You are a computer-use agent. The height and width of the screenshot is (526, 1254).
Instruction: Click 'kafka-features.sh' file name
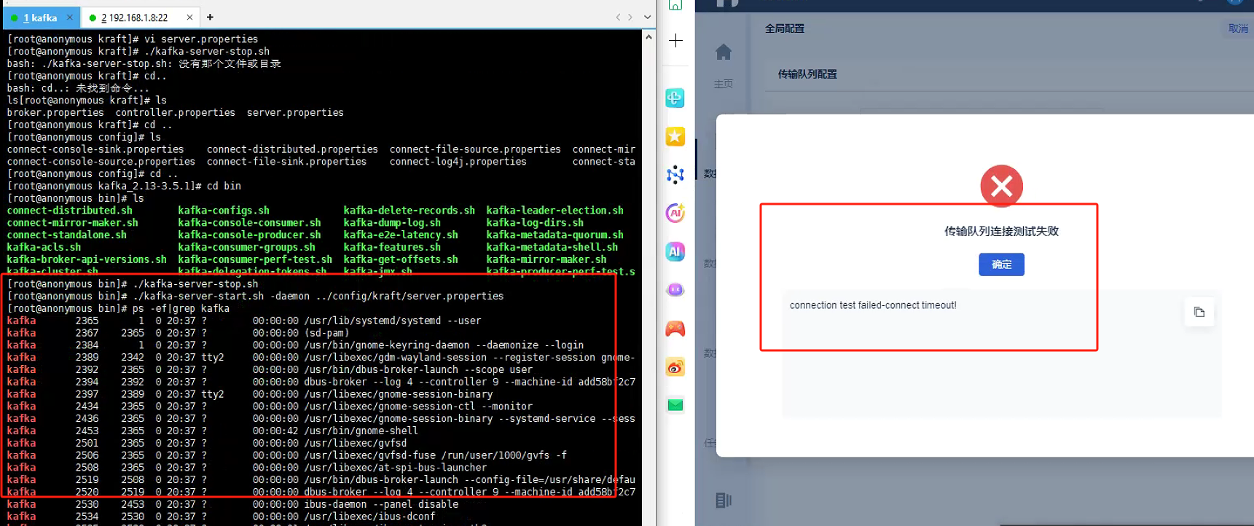coord(392,248)
